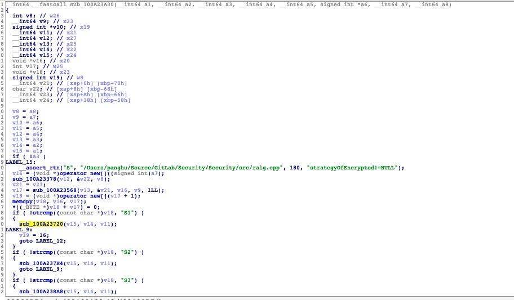Select the 'char v22' declaration line

(x=65, y=89)
